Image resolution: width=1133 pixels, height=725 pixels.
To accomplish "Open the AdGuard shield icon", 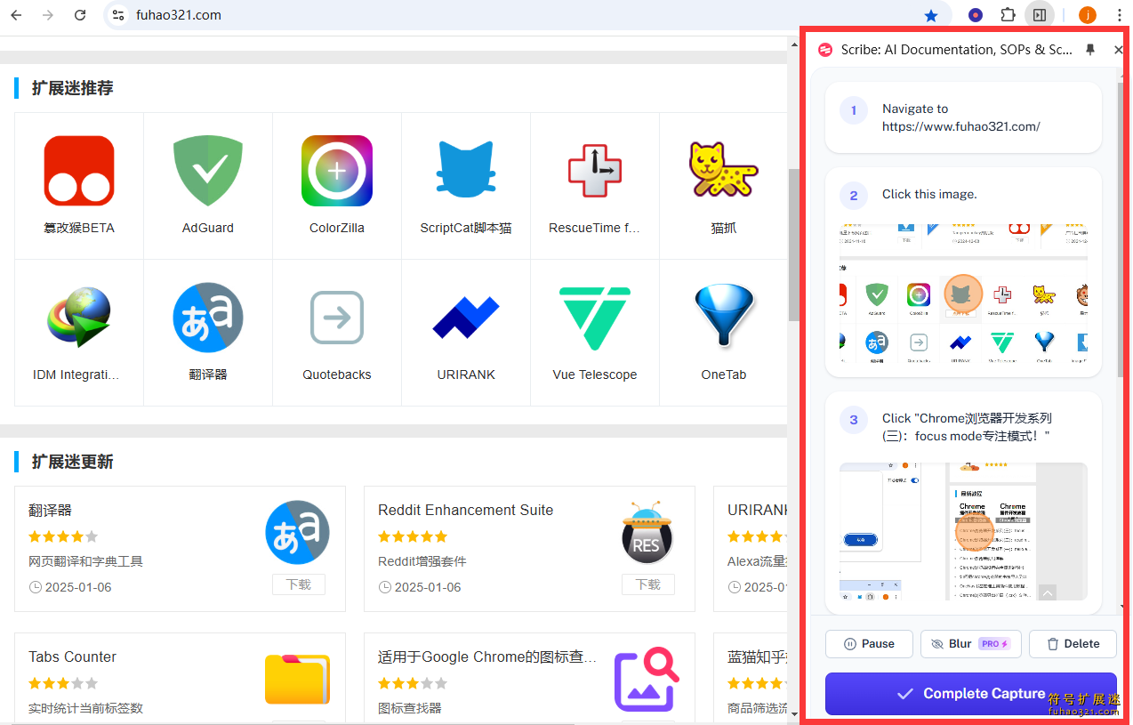I will pyautogui.click(x=208, y=171).
